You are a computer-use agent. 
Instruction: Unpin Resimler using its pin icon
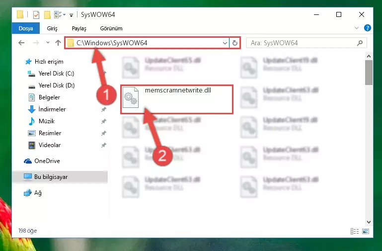tap(104, 133)
